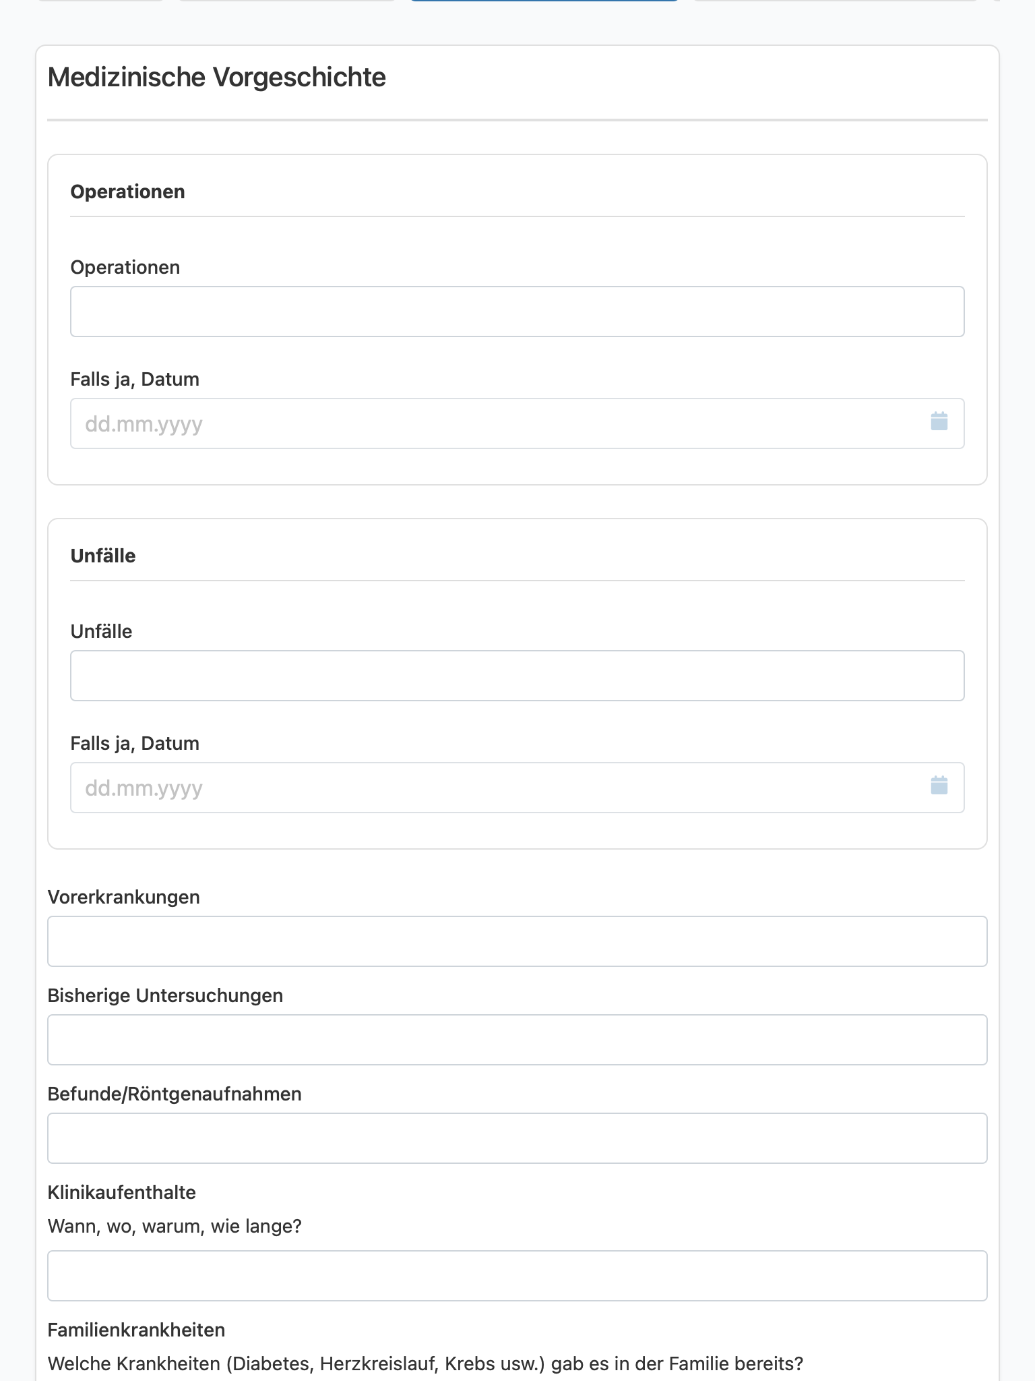Click the bold Unfälle section heading
Screen dimensions: 1035x1381
103,556
